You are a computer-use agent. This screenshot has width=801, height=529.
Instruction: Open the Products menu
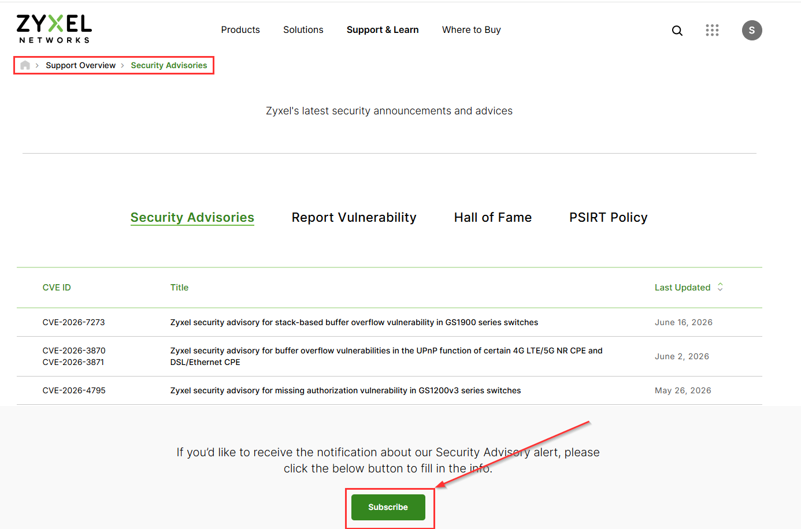coord(240,29)
